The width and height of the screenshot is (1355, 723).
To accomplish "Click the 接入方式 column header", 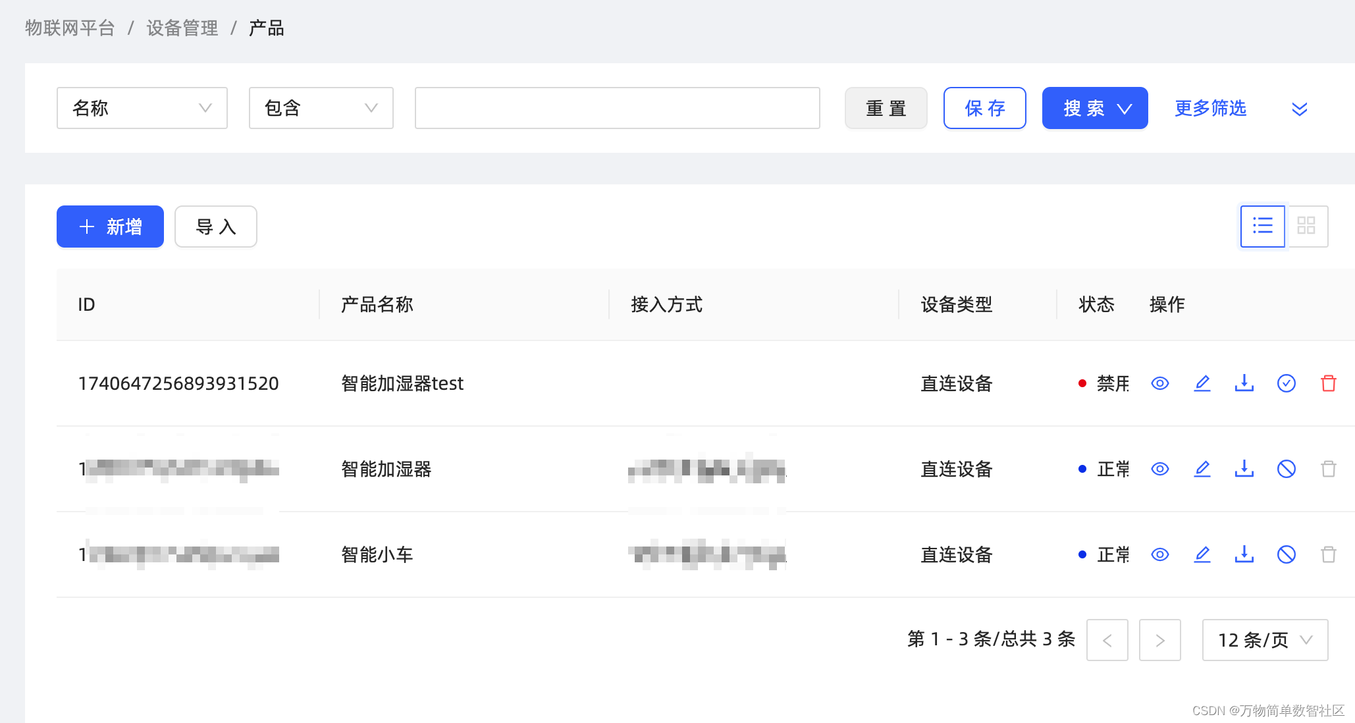I will (x=667, y=304).
